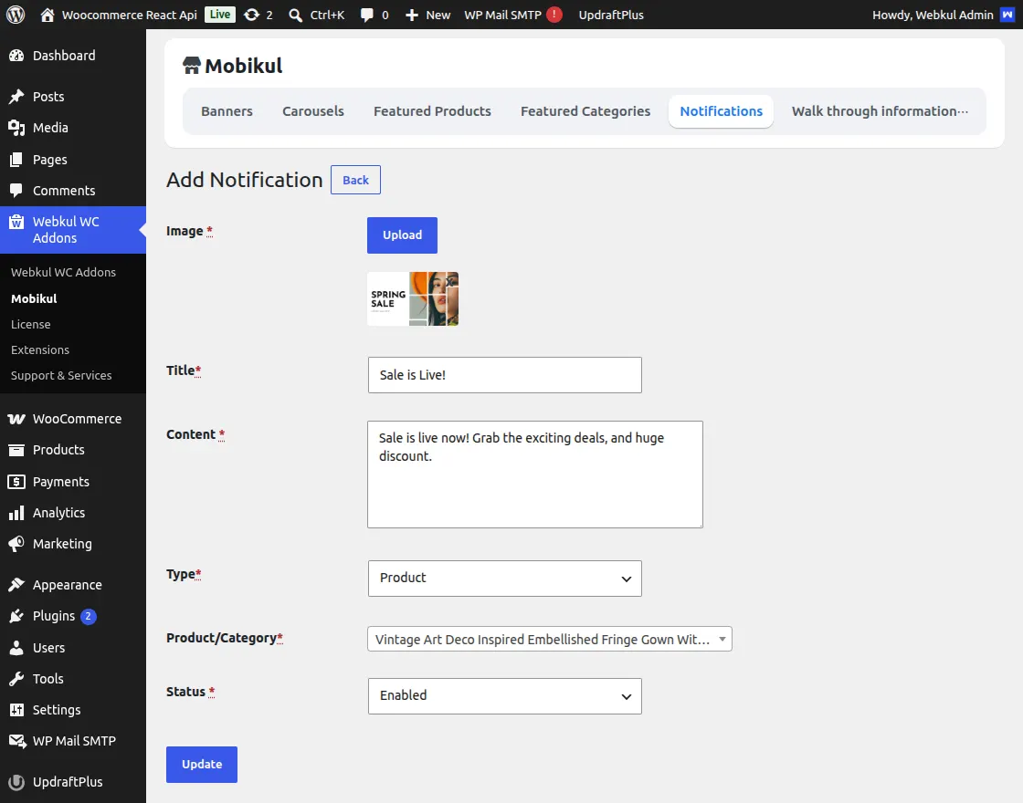Image resolution: width=1023 pixels, height=803 pixels.
Task: Click the Back button
Action: click(x=355, y=180)
